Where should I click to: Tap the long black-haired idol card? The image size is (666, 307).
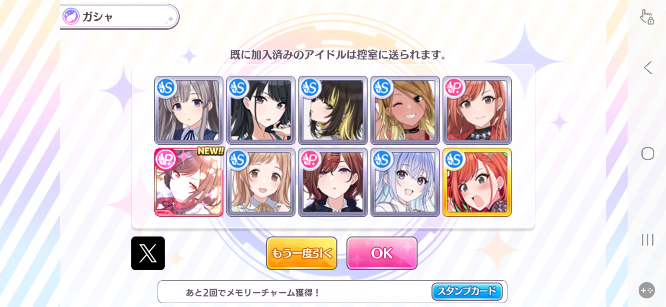pyautogui.click(x=261, y=110)
